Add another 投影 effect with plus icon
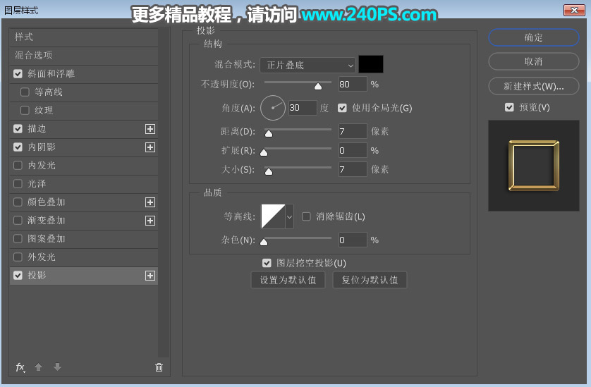Image resolution: width=591 pixels, height=387 pixels. (x=150, y=276)
